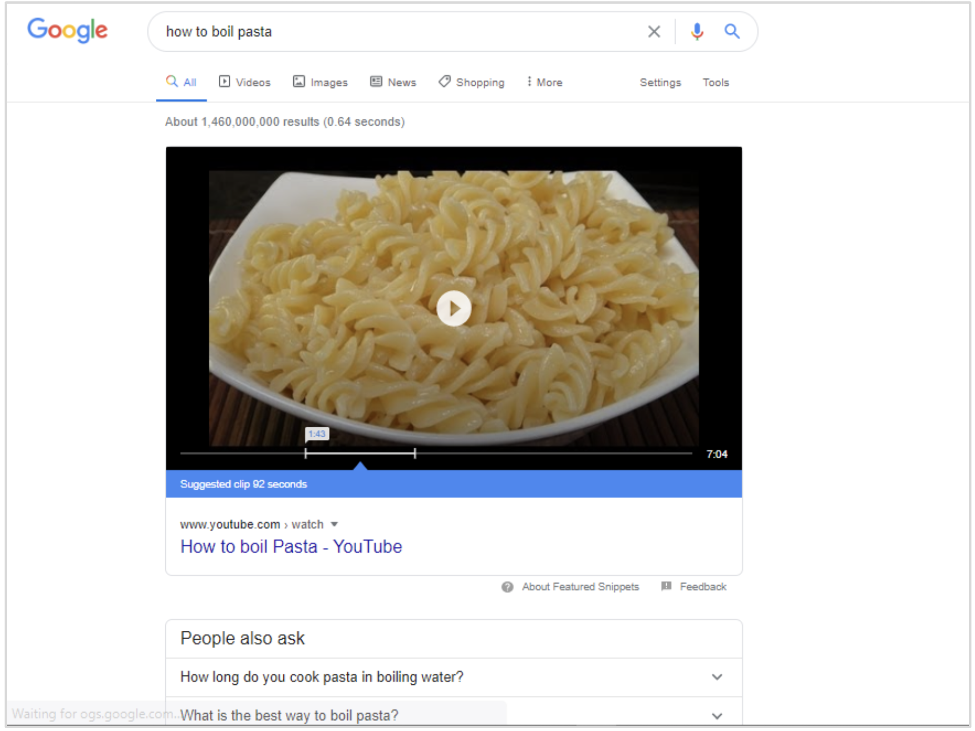Click the About Featured Snippets question icon
The image size is (975, 731).
click(507, 587)
